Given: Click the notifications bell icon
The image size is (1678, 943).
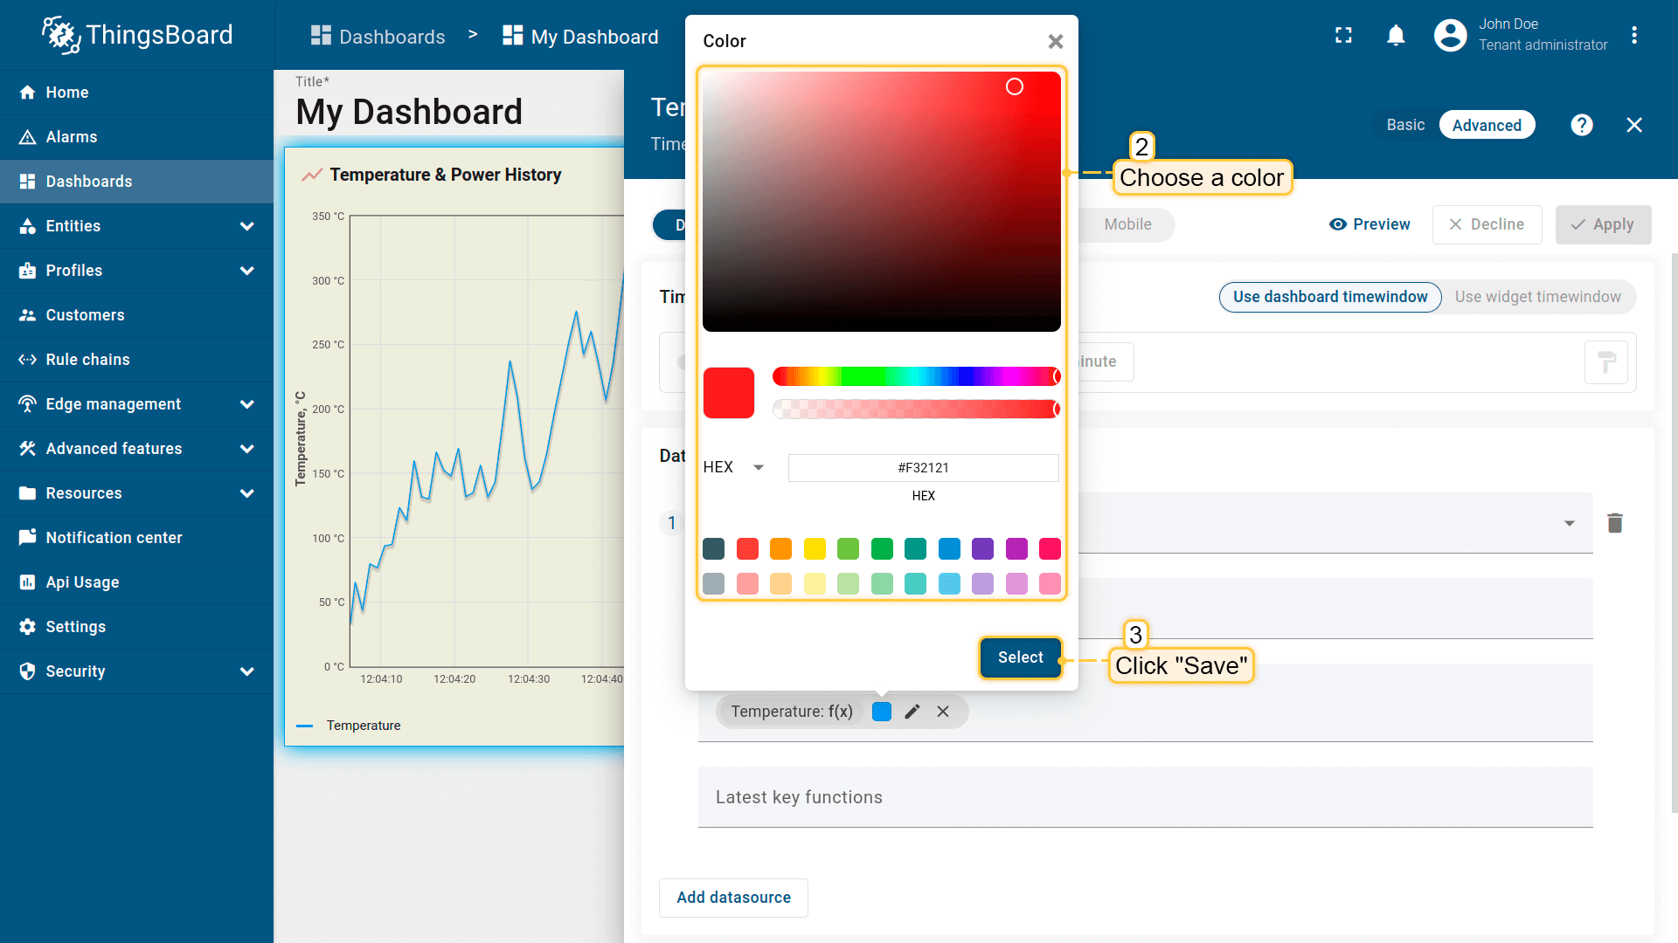Looking at the screenshot, I should coord(1396,35).
